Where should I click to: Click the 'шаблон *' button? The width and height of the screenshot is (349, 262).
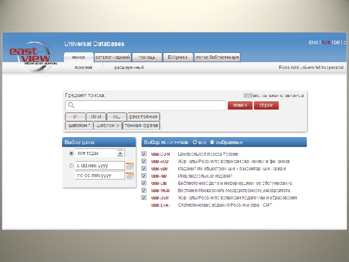tap(79, 126)
